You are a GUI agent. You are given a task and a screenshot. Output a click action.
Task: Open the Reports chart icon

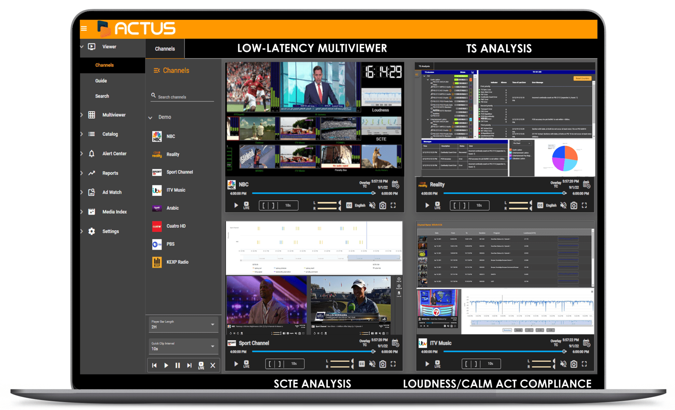(92, 173)
